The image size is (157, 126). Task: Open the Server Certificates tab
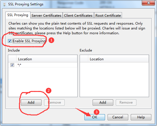[x=47, y=16]
